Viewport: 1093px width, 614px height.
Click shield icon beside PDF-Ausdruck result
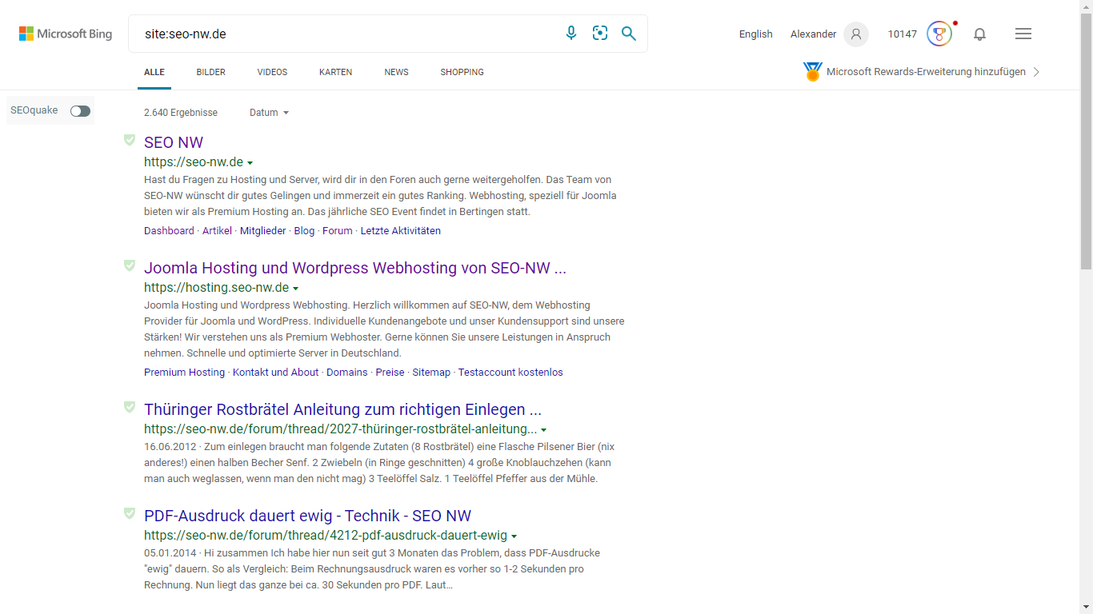pyautogui.click(x=130, y=513)
